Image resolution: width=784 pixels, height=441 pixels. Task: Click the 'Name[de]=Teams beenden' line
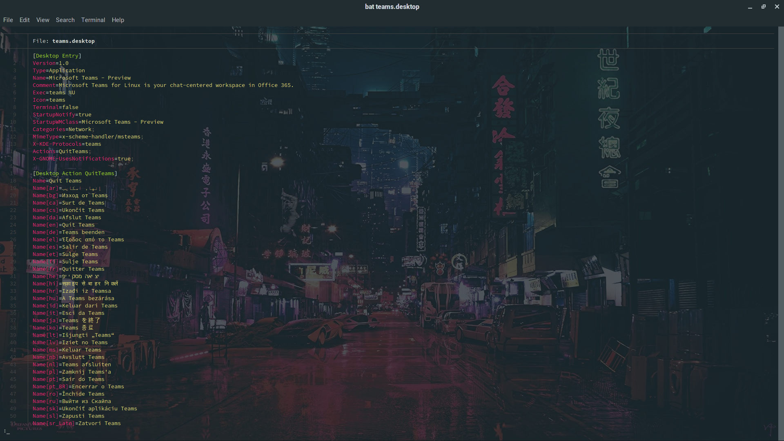pos(69,232)
